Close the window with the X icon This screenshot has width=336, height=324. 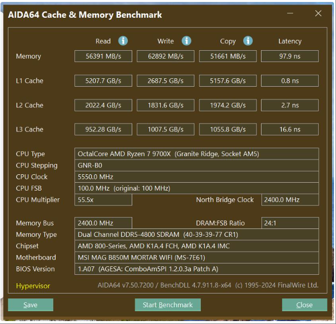[318, 13]
